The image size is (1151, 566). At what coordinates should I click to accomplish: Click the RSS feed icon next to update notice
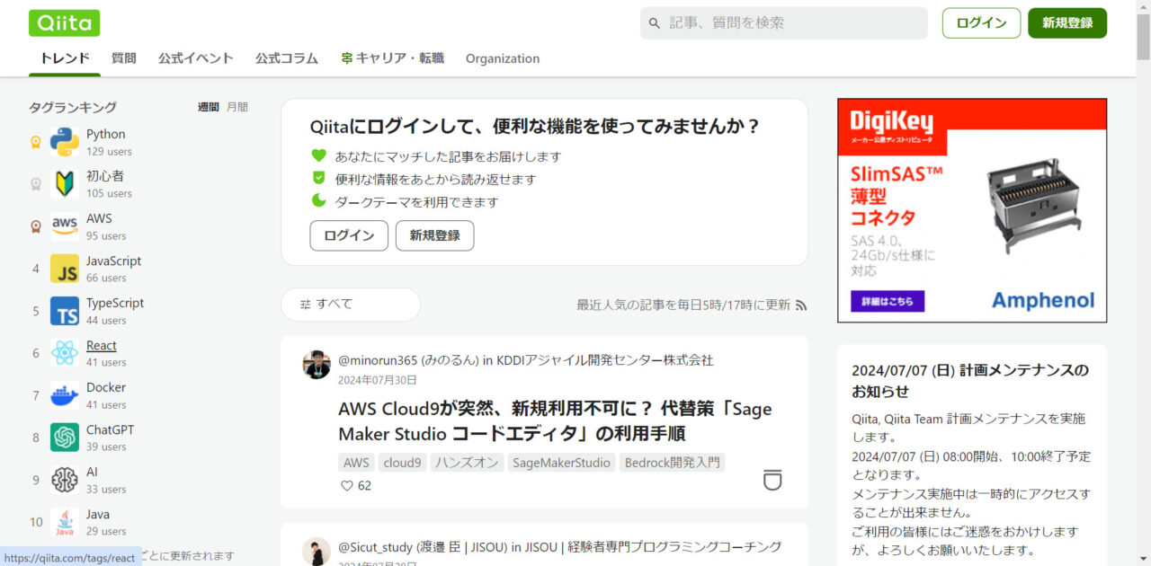tap(801, 305)
